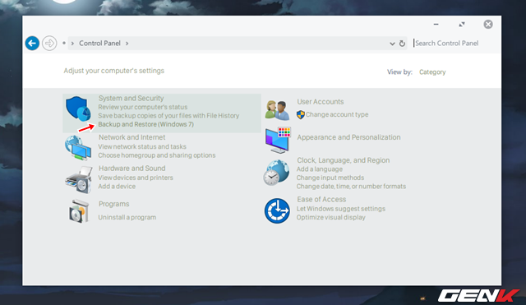
Task: Open the User Accounts category
Action: (x=321, y=102)
